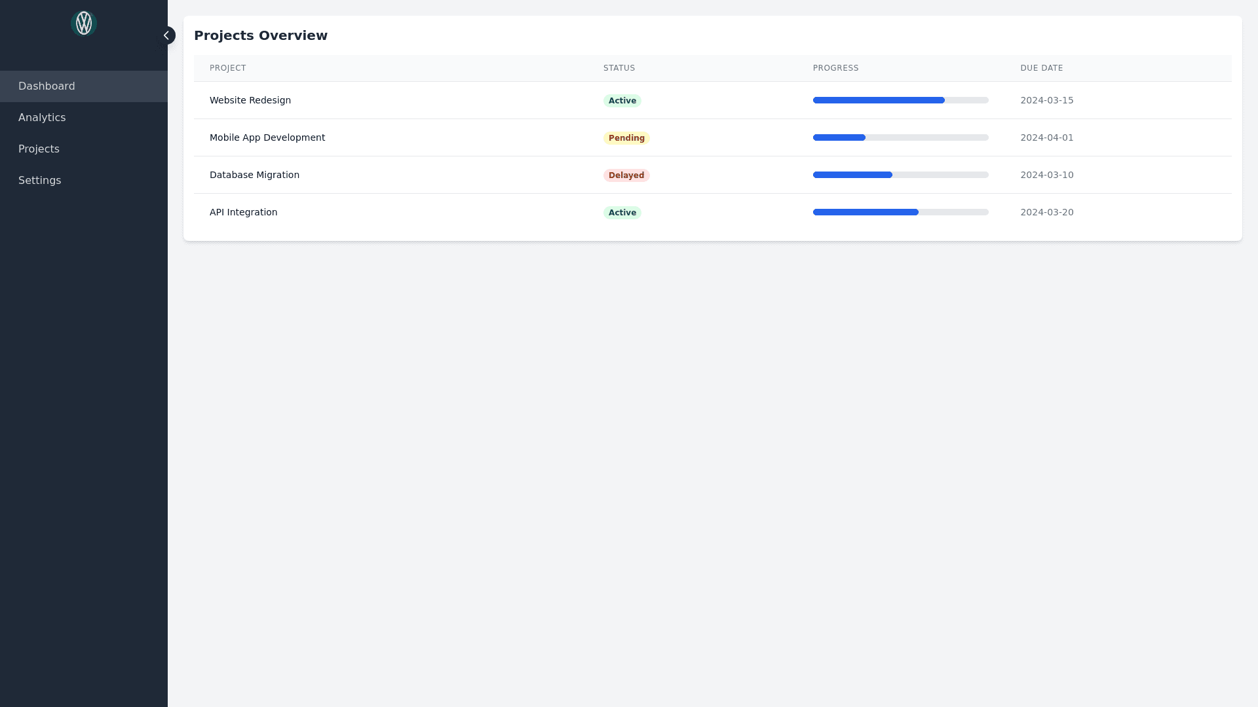Image resolution: width=1258 pixels, height=707 pixels.
Task: Click the Database Migration progress bar
Action: [x=900, y=175]
